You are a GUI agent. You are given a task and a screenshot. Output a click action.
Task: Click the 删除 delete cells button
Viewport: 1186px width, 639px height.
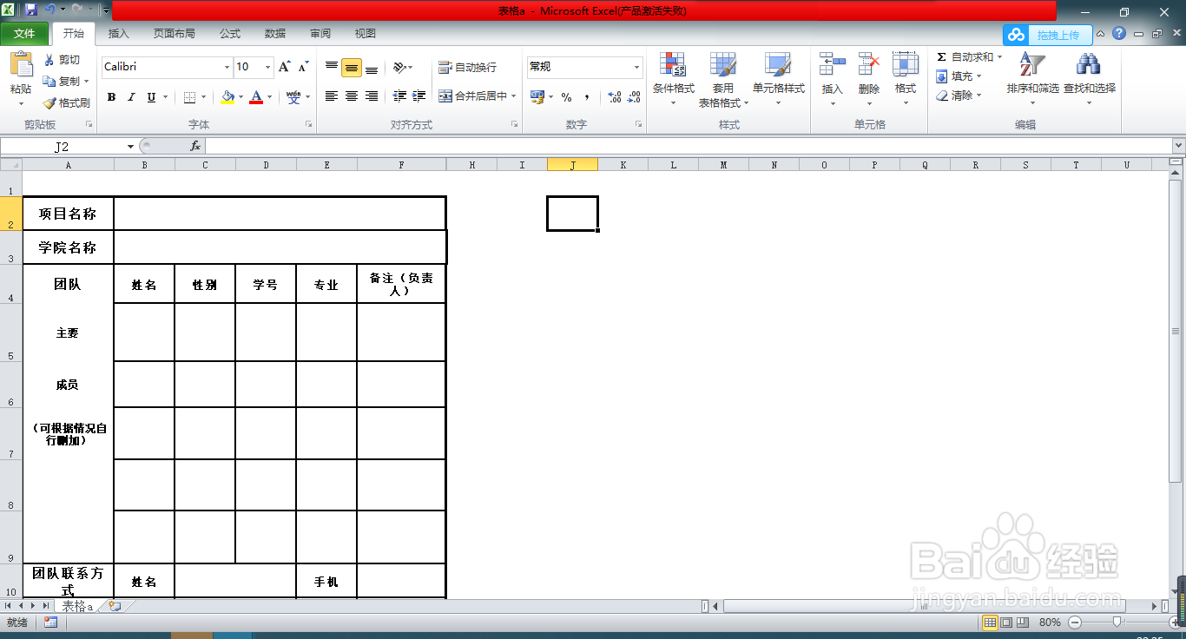[868, 79]
